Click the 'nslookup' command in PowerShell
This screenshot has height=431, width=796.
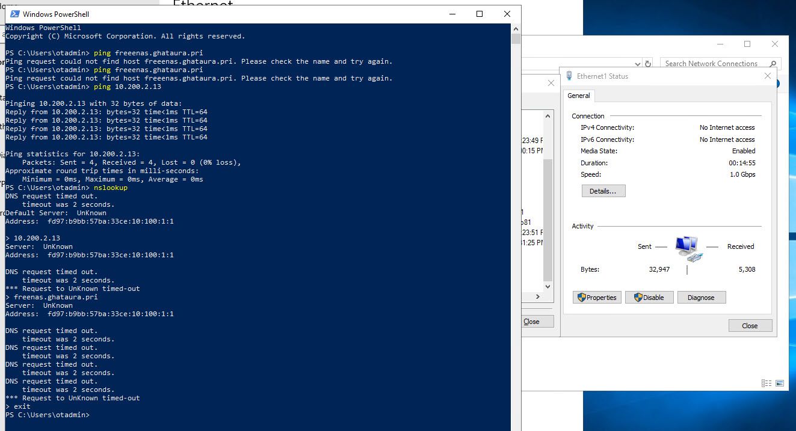pyautogui.click(x=111, y=188)
